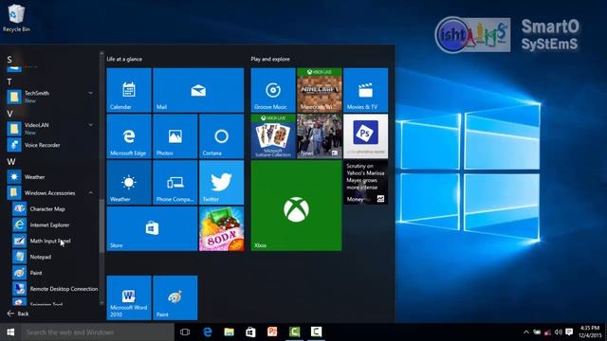607x341 pixels.
Task: Open Store from the taskbar
Action: pos(250,332)
